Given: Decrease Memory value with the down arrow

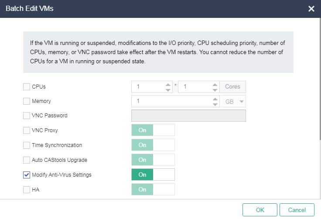Looking at the screenshot, I should pos(215,104).
